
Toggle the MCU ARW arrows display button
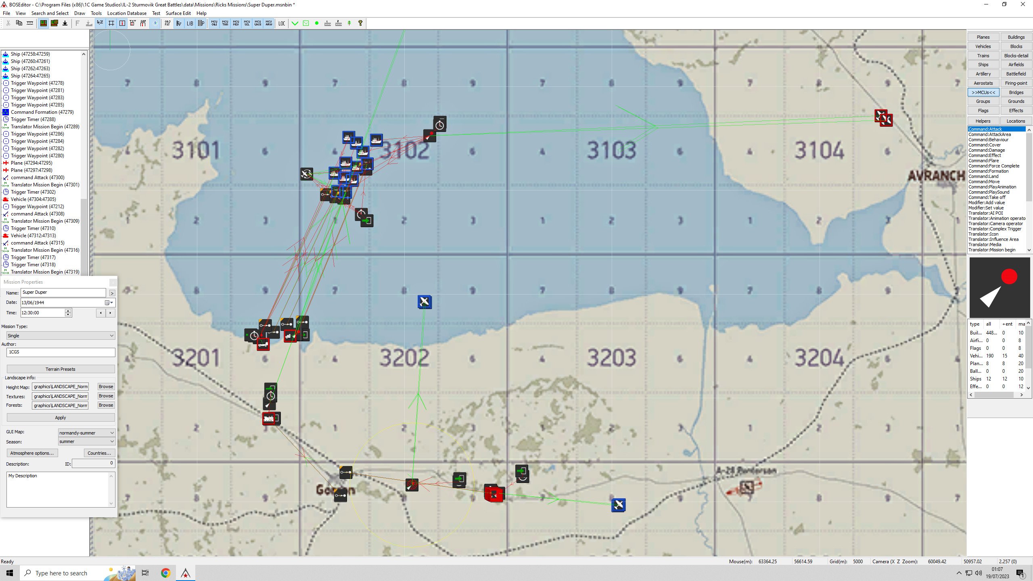[x=269, y=23]
